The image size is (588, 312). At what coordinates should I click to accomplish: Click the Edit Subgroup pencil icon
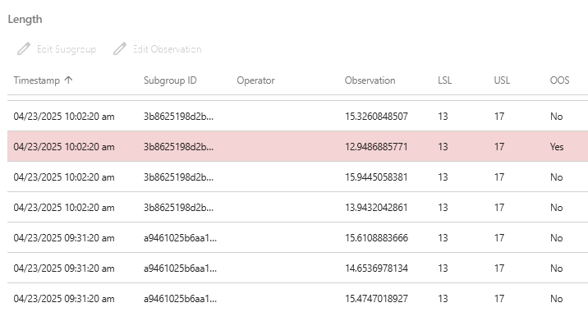tap(23, 49)
